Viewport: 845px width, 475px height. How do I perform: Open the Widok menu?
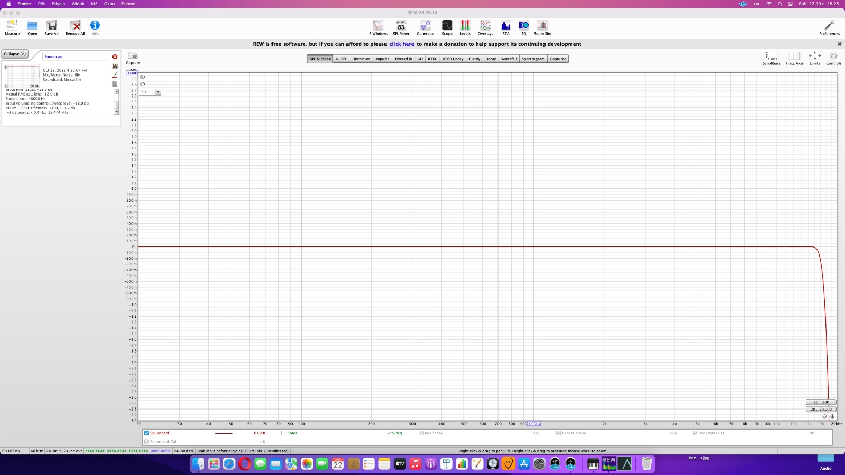[x=78, y=4]
